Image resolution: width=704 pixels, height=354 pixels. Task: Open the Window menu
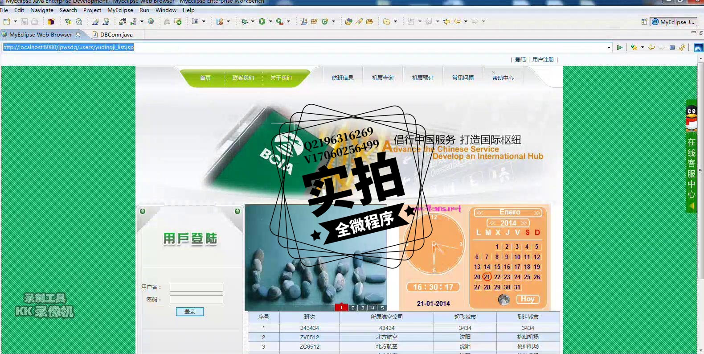tap(166, 10)
